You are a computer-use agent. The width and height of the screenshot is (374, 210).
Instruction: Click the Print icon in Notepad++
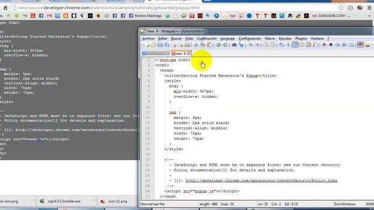(187, 45)
